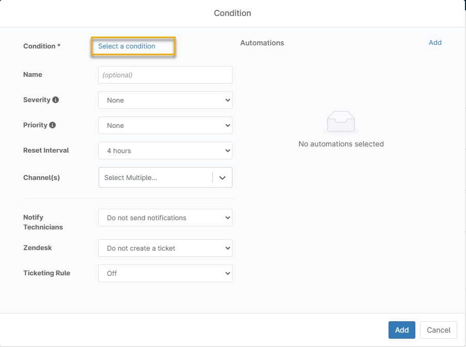The image size is (466, 347).
Task: Click the Severity info icon
Action: (56, 100)
